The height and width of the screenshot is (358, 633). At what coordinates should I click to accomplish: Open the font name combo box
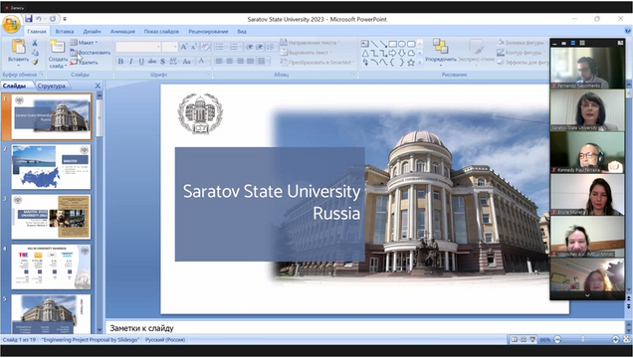pyautogui.click(x=138, y=47)
